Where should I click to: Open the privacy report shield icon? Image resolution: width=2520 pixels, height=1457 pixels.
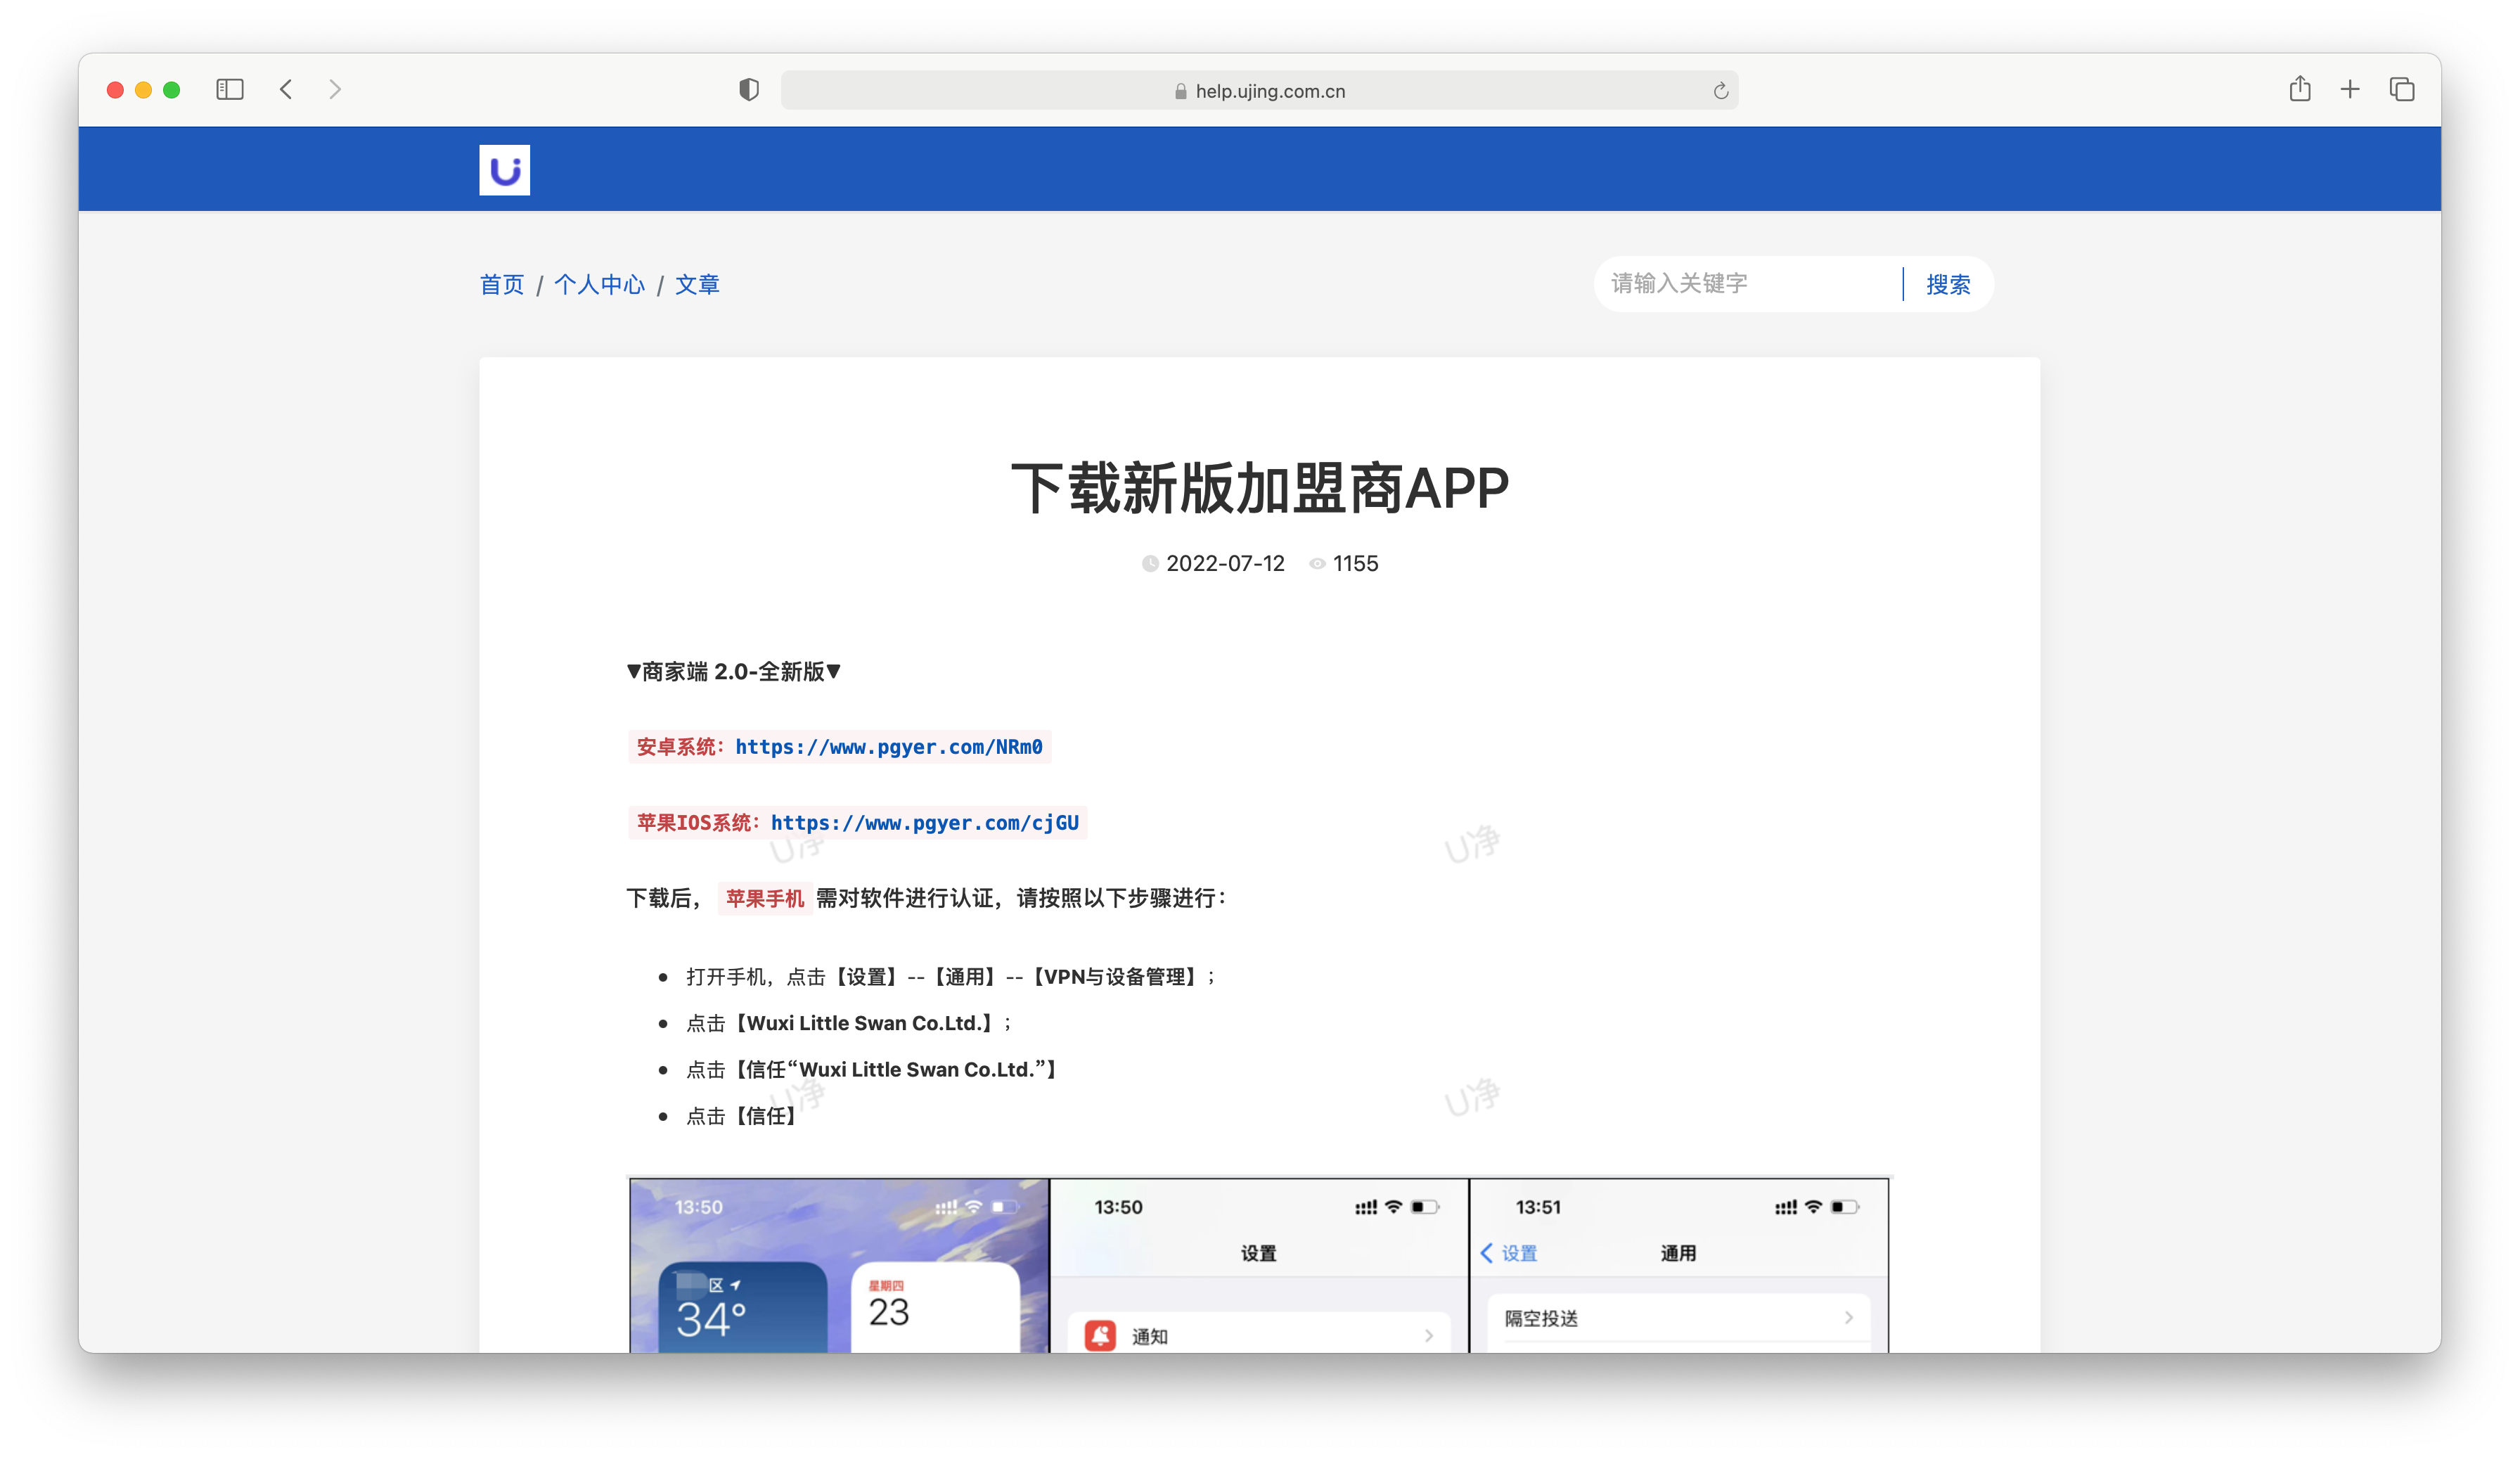click(x=749, y=90)
